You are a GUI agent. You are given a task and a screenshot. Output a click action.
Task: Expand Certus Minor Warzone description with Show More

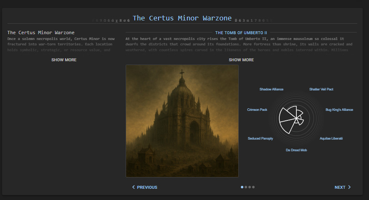[64, 60]
